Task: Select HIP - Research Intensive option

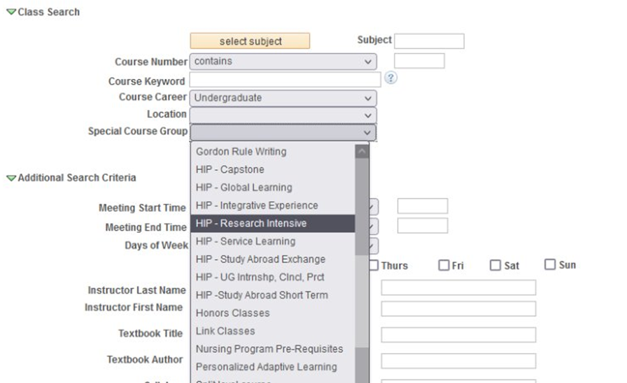Action: pyautogui.click(x=251, y=224)
